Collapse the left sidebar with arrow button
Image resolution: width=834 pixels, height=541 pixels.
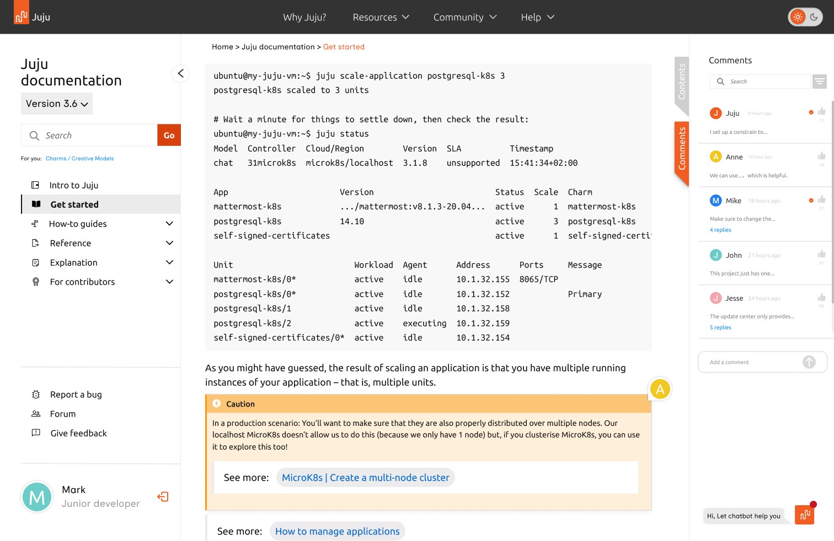pyautogui.click(x=180, y=73)
